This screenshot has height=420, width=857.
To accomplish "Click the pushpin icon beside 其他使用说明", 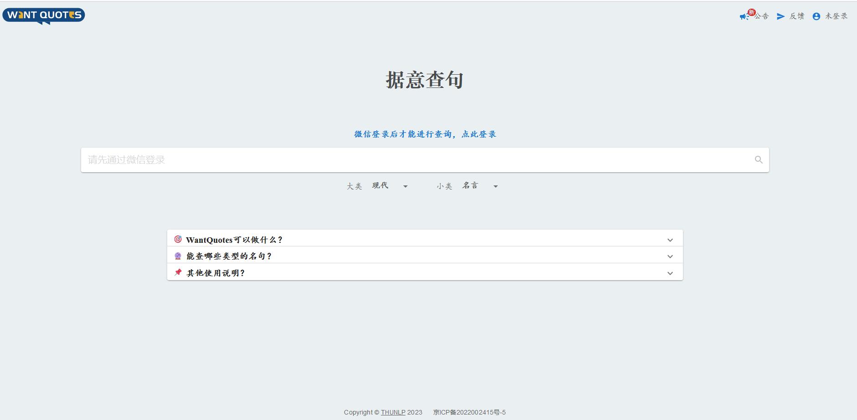I will (x=178, y=272).
